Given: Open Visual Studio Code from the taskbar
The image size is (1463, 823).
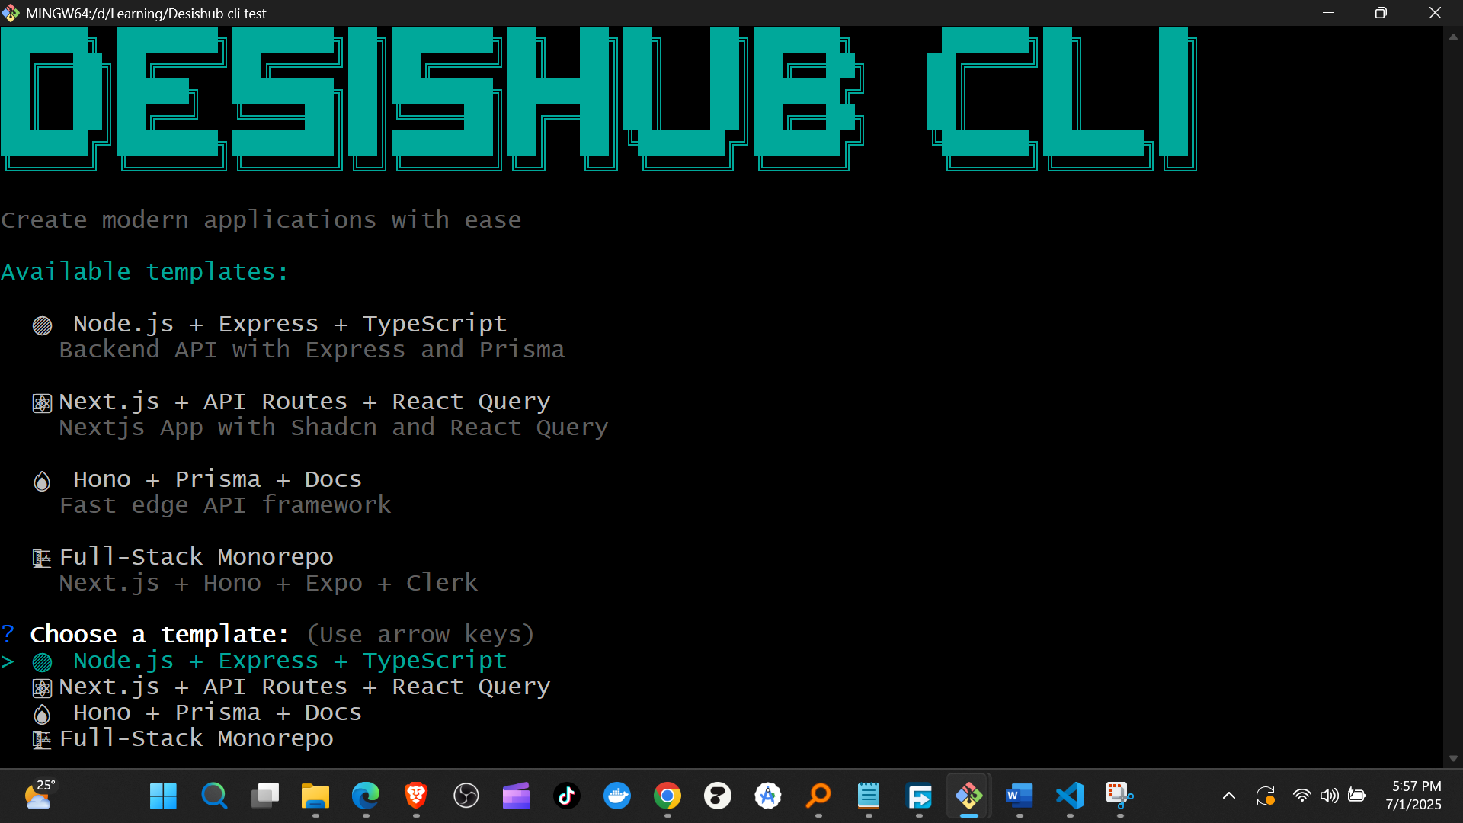Looking at the screenshot, I should pos(1070,796).
